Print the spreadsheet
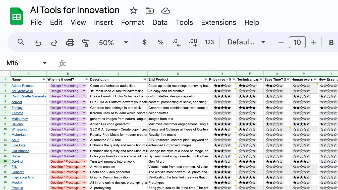The width and height of the screenshot is (338, 190). (x=70, y=42)
